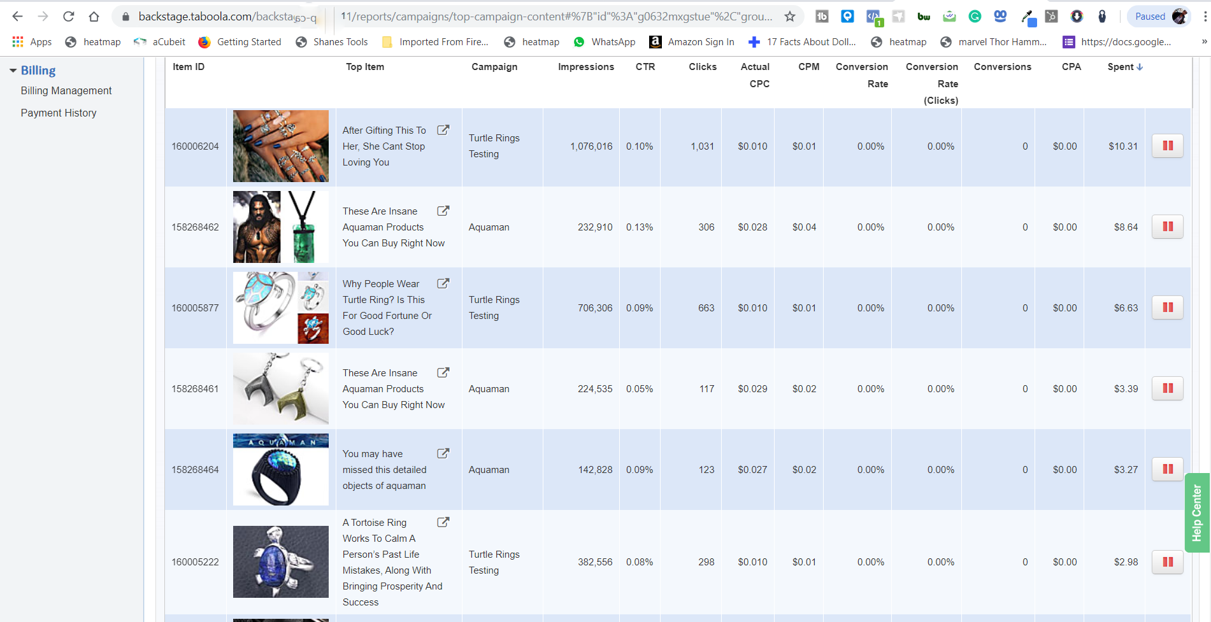Image resolution: width=1211 pixels, height=622 pixels.
Task: Sort by the Clicks column header
Action: point(703,67)
